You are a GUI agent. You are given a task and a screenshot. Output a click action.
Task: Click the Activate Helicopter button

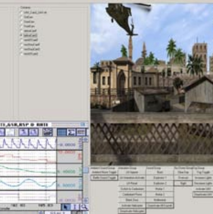point(132,205)
